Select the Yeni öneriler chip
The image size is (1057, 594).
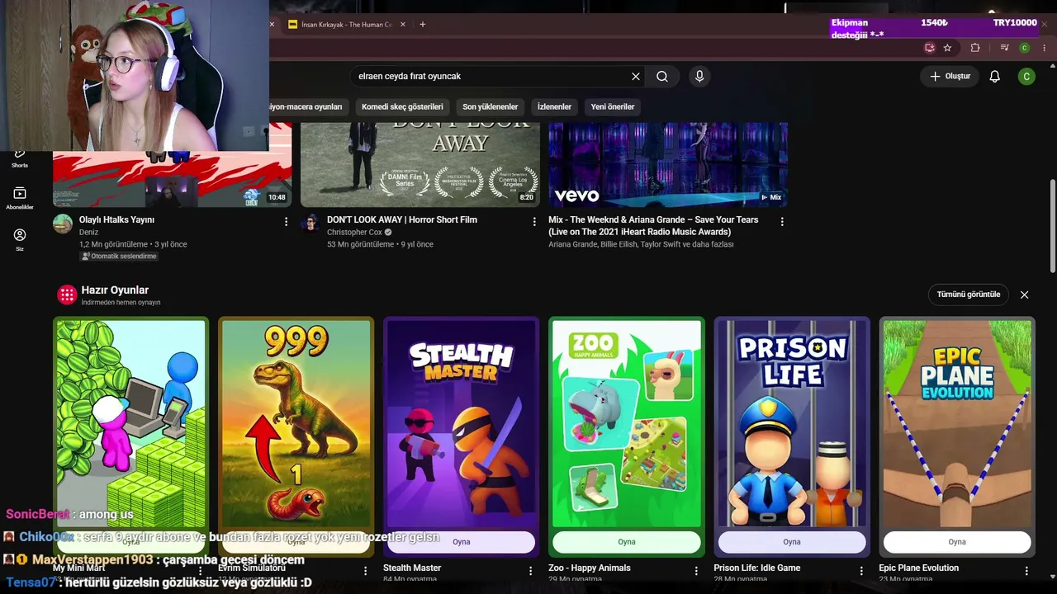click(613, 106)
